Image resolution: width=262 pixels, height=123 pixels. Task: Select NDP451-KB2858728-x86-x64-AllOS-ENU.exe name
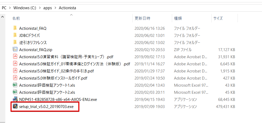pyautogui.click(x=58, y=99)
